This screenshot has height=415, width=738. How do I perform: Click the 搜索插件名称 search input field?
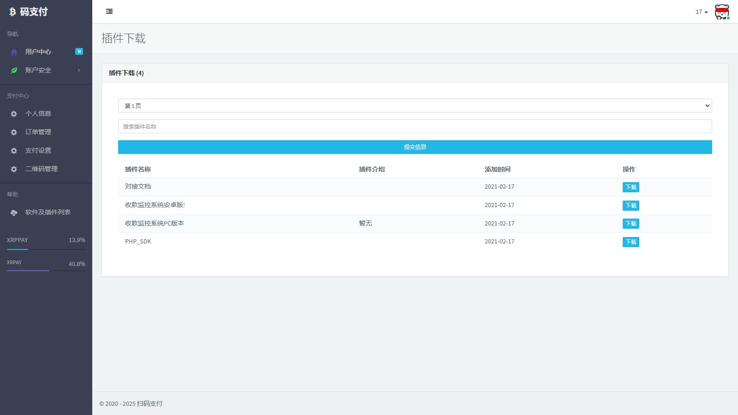[x=415, y=126]
